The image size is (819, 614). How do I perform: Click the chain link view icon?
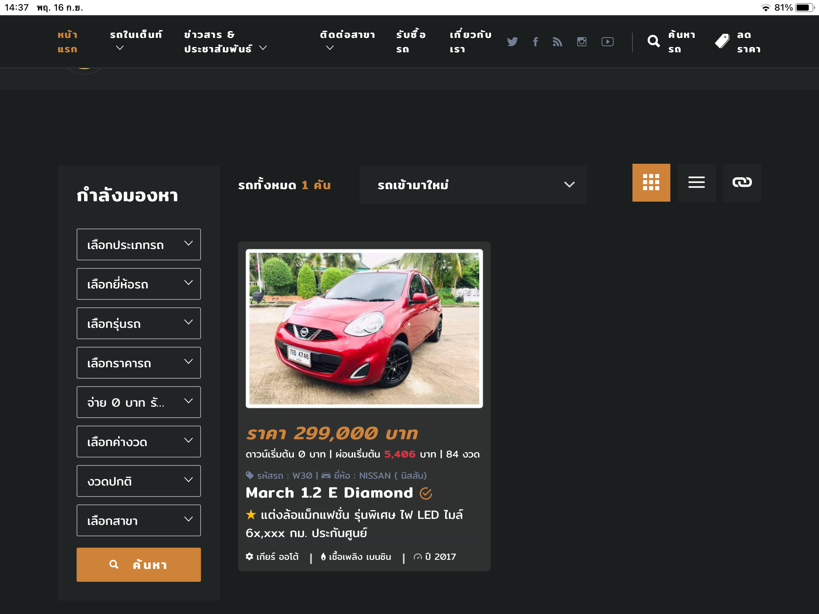coord(742,182)
